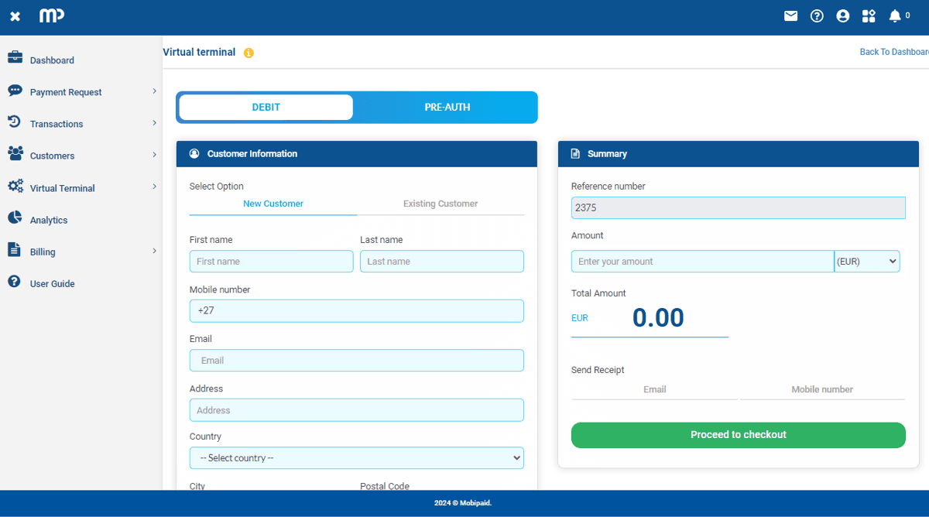Click the Virtual terminal info icon

point(249,53)
